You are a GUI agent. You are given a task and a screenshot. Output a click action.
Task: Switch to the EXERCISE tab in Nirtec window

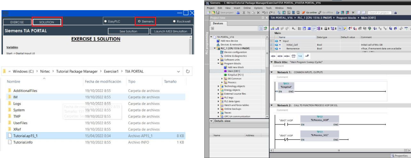[x=17, y=22]
